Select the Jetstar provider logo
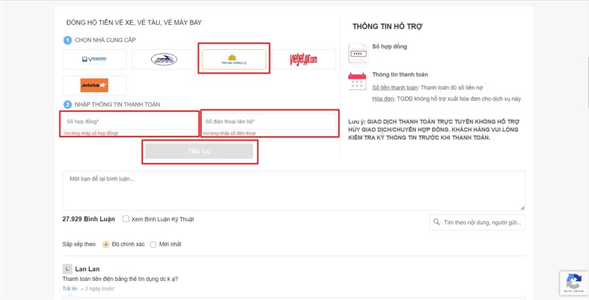Image resolution: width=589 pixels, height=300 pixels. 94,85
